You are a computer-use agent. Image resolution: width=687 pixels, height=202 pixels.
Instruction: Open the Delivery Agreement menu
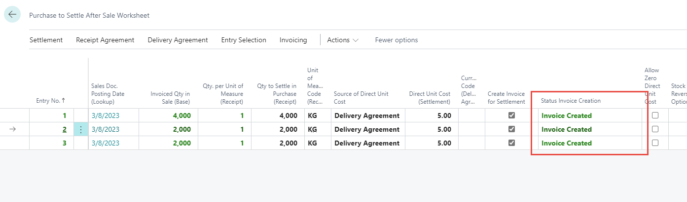pos(178,40)
